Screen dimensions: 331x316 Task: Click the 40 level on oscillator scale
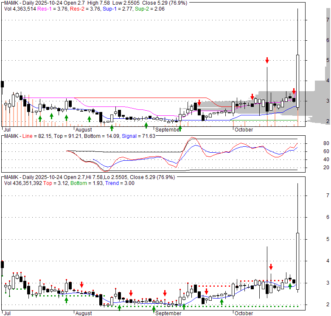click(326, 159)
